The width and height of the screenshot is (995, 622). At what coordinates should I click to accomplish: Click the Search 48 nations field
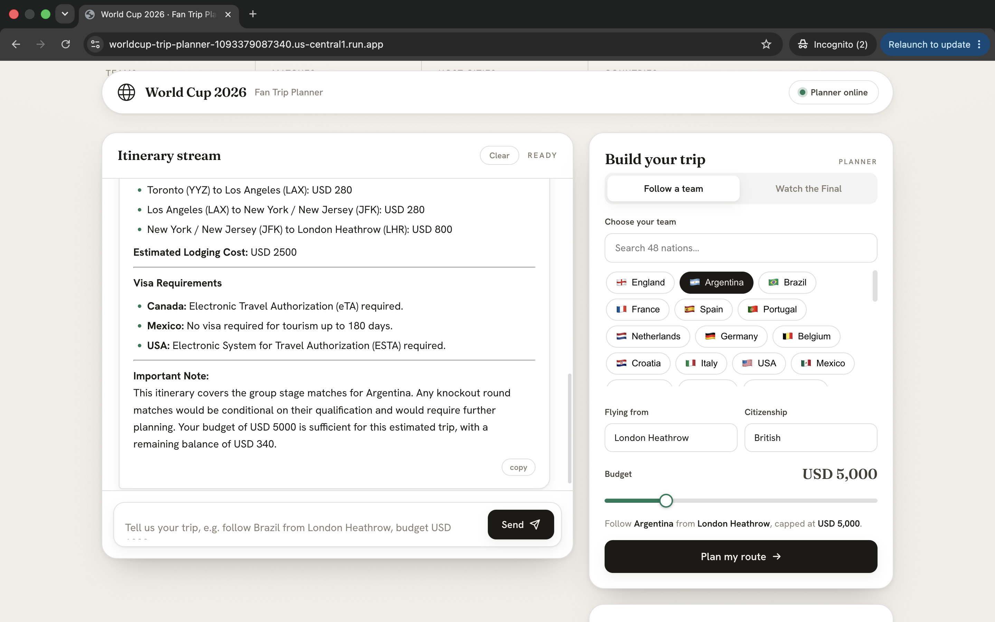(x=740, y=248)
